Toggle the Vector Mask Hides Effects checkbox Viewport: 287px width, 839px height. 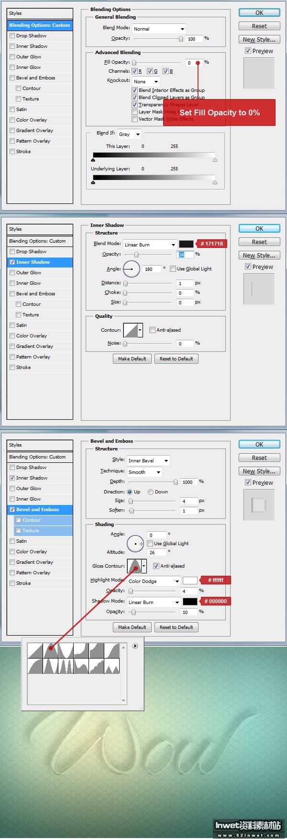[x=134, y=119]
